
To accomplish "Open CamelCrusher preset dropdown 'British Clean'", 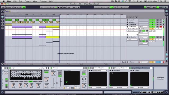I will (x=100, y=70).
